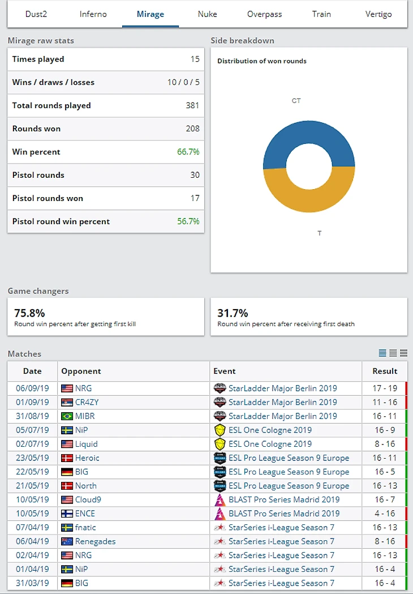Click StarLadder Major logo in CR4ZY row

220,403
